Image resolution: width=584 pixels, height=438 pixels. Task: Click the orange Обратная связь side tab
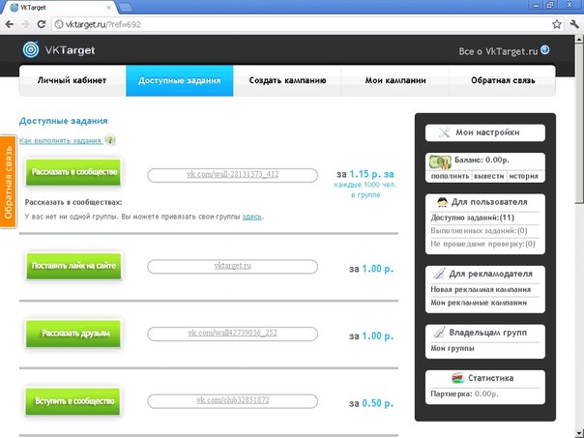point(8,182)
